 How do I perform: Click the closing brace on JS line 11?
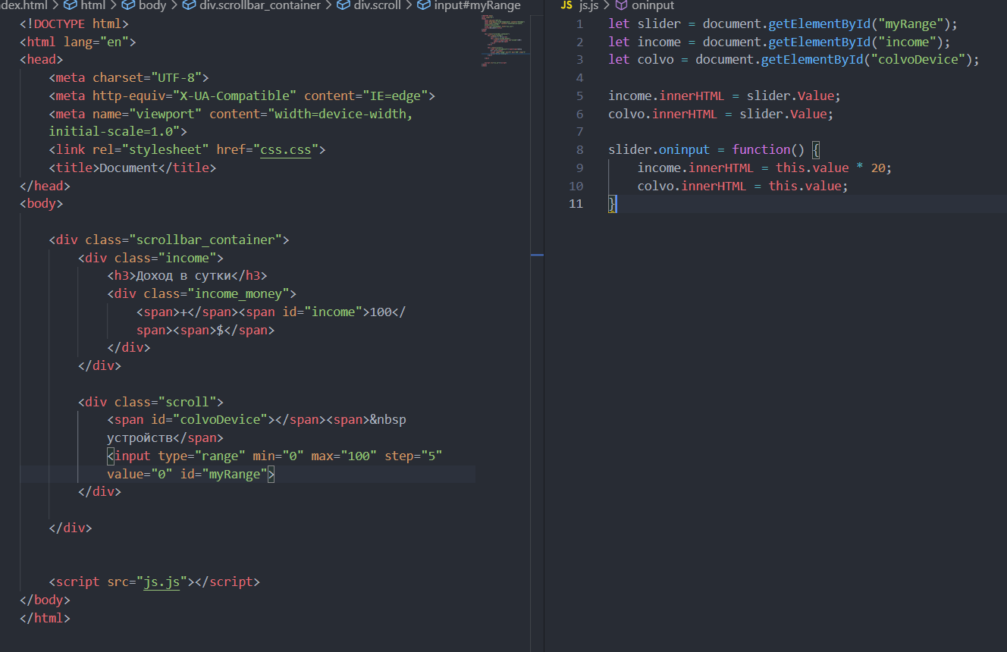pyautogui.click(x=612, y=204)
